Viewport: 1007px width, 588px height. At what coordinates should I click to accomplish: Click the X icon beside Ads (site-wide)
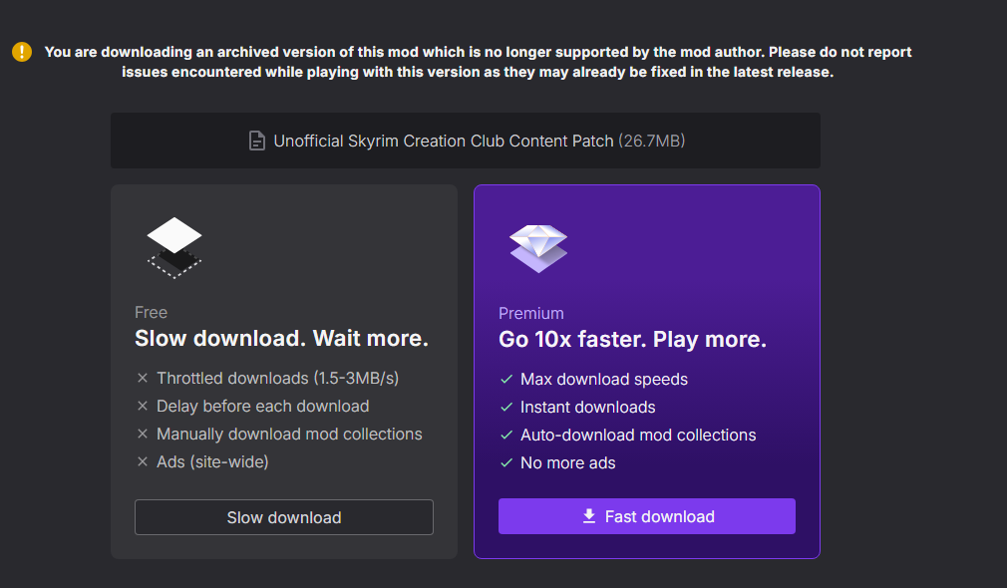click(143, 461)
